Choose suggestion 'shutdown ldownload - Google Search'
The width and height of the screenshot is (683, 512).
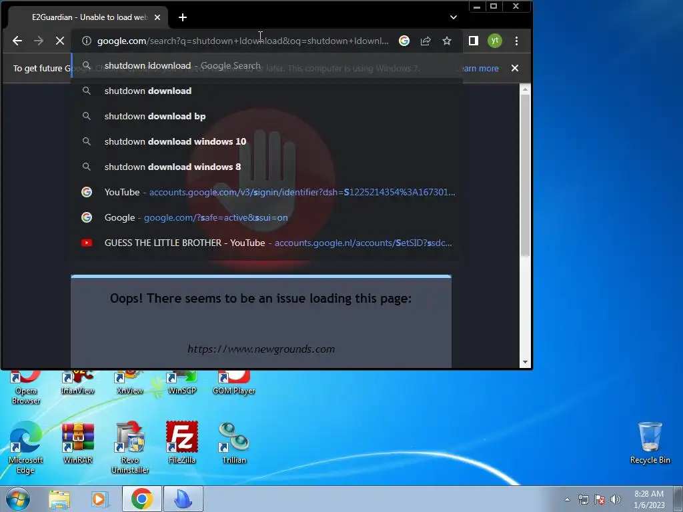click(267, 66)
